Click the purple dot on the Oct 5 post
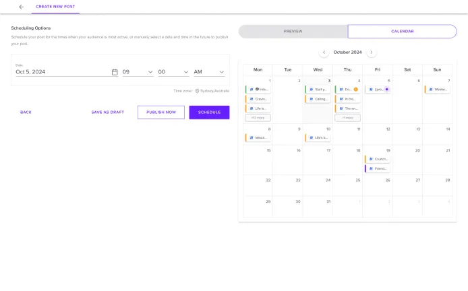Viewport: 468px width, 291px height. point(387,89)
